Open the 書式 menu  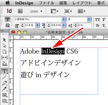click(x=101, y=3)
